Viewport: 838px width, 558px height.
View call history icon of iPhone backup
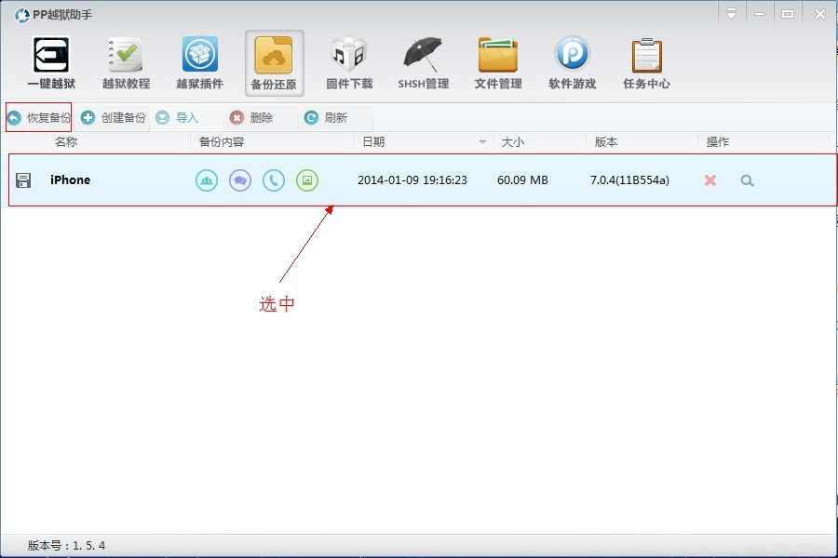click(274, 180)
